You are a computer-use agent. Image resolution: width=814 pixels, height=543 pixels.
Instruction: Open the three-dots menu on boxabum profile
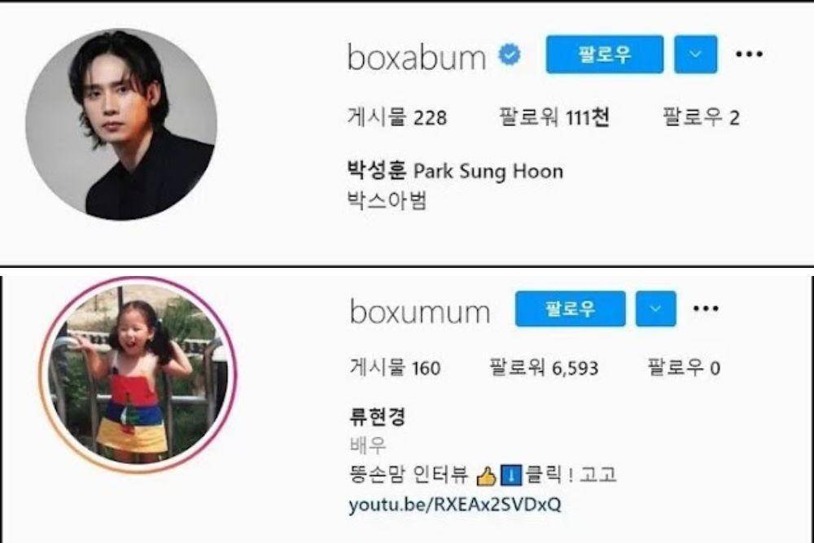[749, 54]
